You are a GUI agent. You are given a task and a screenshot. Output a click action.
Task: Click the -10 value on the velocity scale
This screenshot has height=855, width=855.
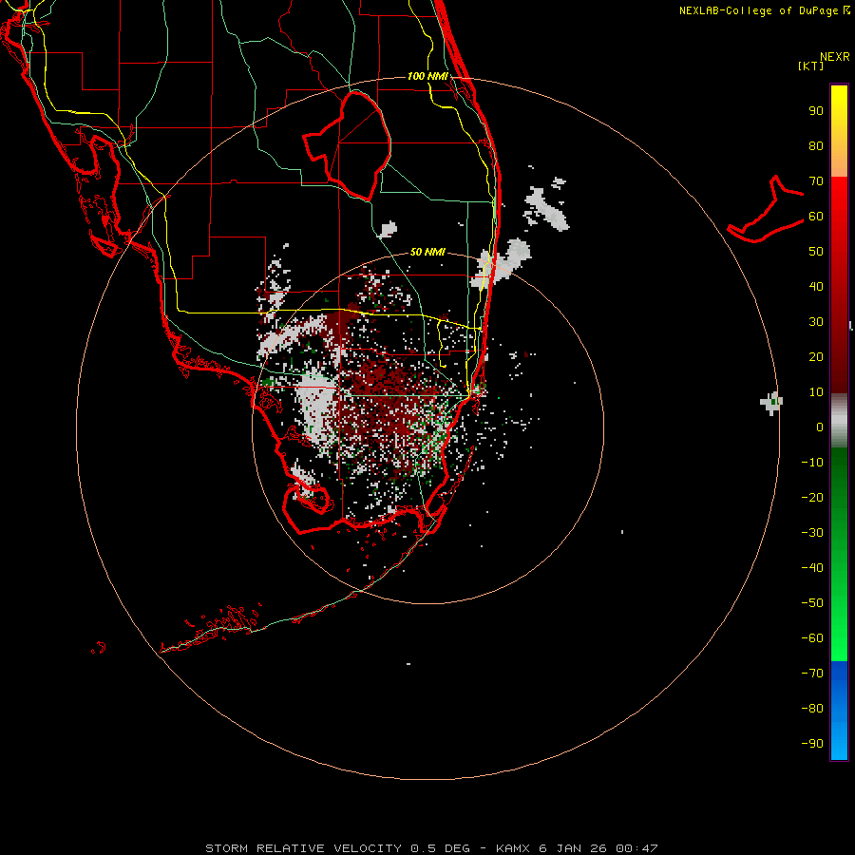(x=812, y=463)
